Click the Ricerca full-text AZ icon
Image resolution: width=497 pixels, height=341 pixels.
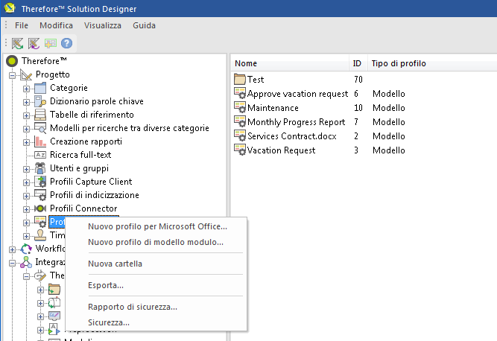coord(40,155)
